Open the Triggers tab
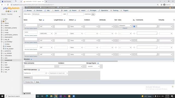 click(124, 10)
